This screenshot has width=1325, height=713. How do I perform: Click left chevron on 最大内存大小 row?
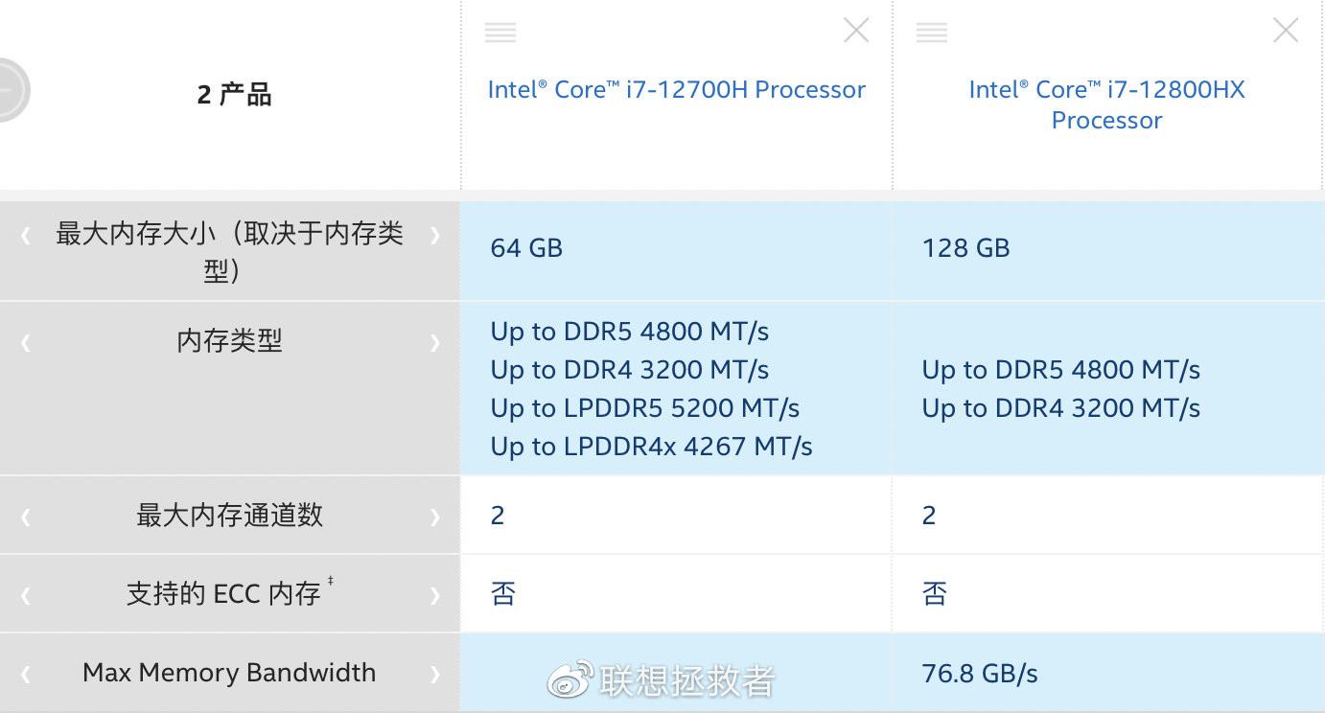(26, 235)
